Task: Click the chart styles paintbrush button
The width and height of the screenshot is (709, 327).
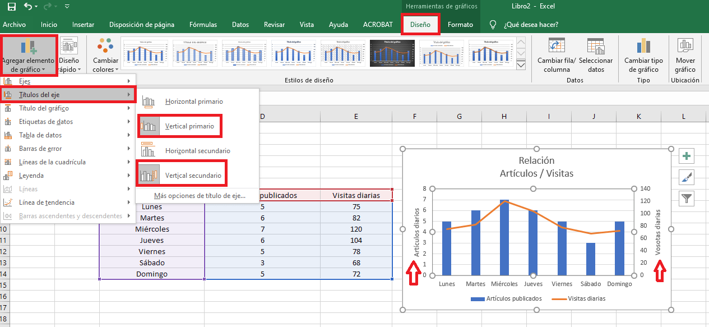Action: tap(687, 177)
